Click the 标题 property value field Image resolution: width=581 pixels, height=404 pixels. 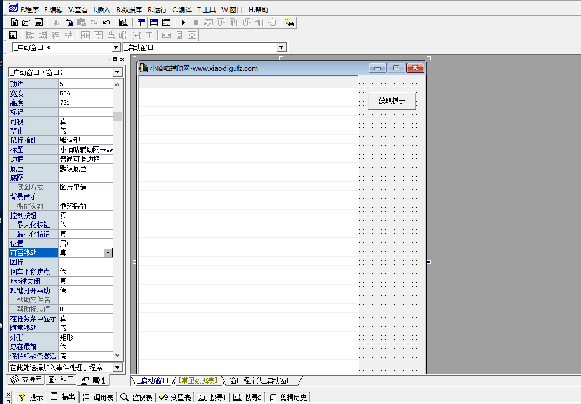tap(86, 150)
